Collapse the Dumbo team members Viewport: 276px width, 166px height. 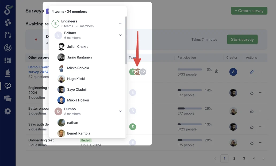pyautogui.click(x=120, y=111)
